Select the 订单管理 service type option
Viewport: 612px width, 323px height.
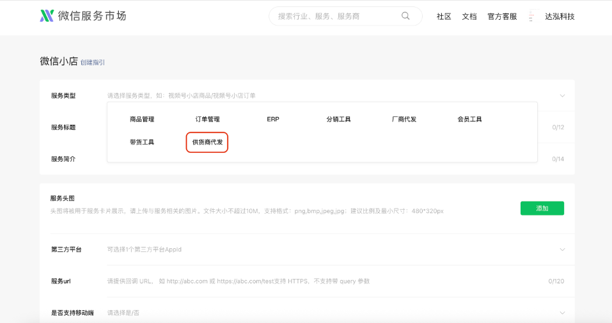[x=207, y=120]
